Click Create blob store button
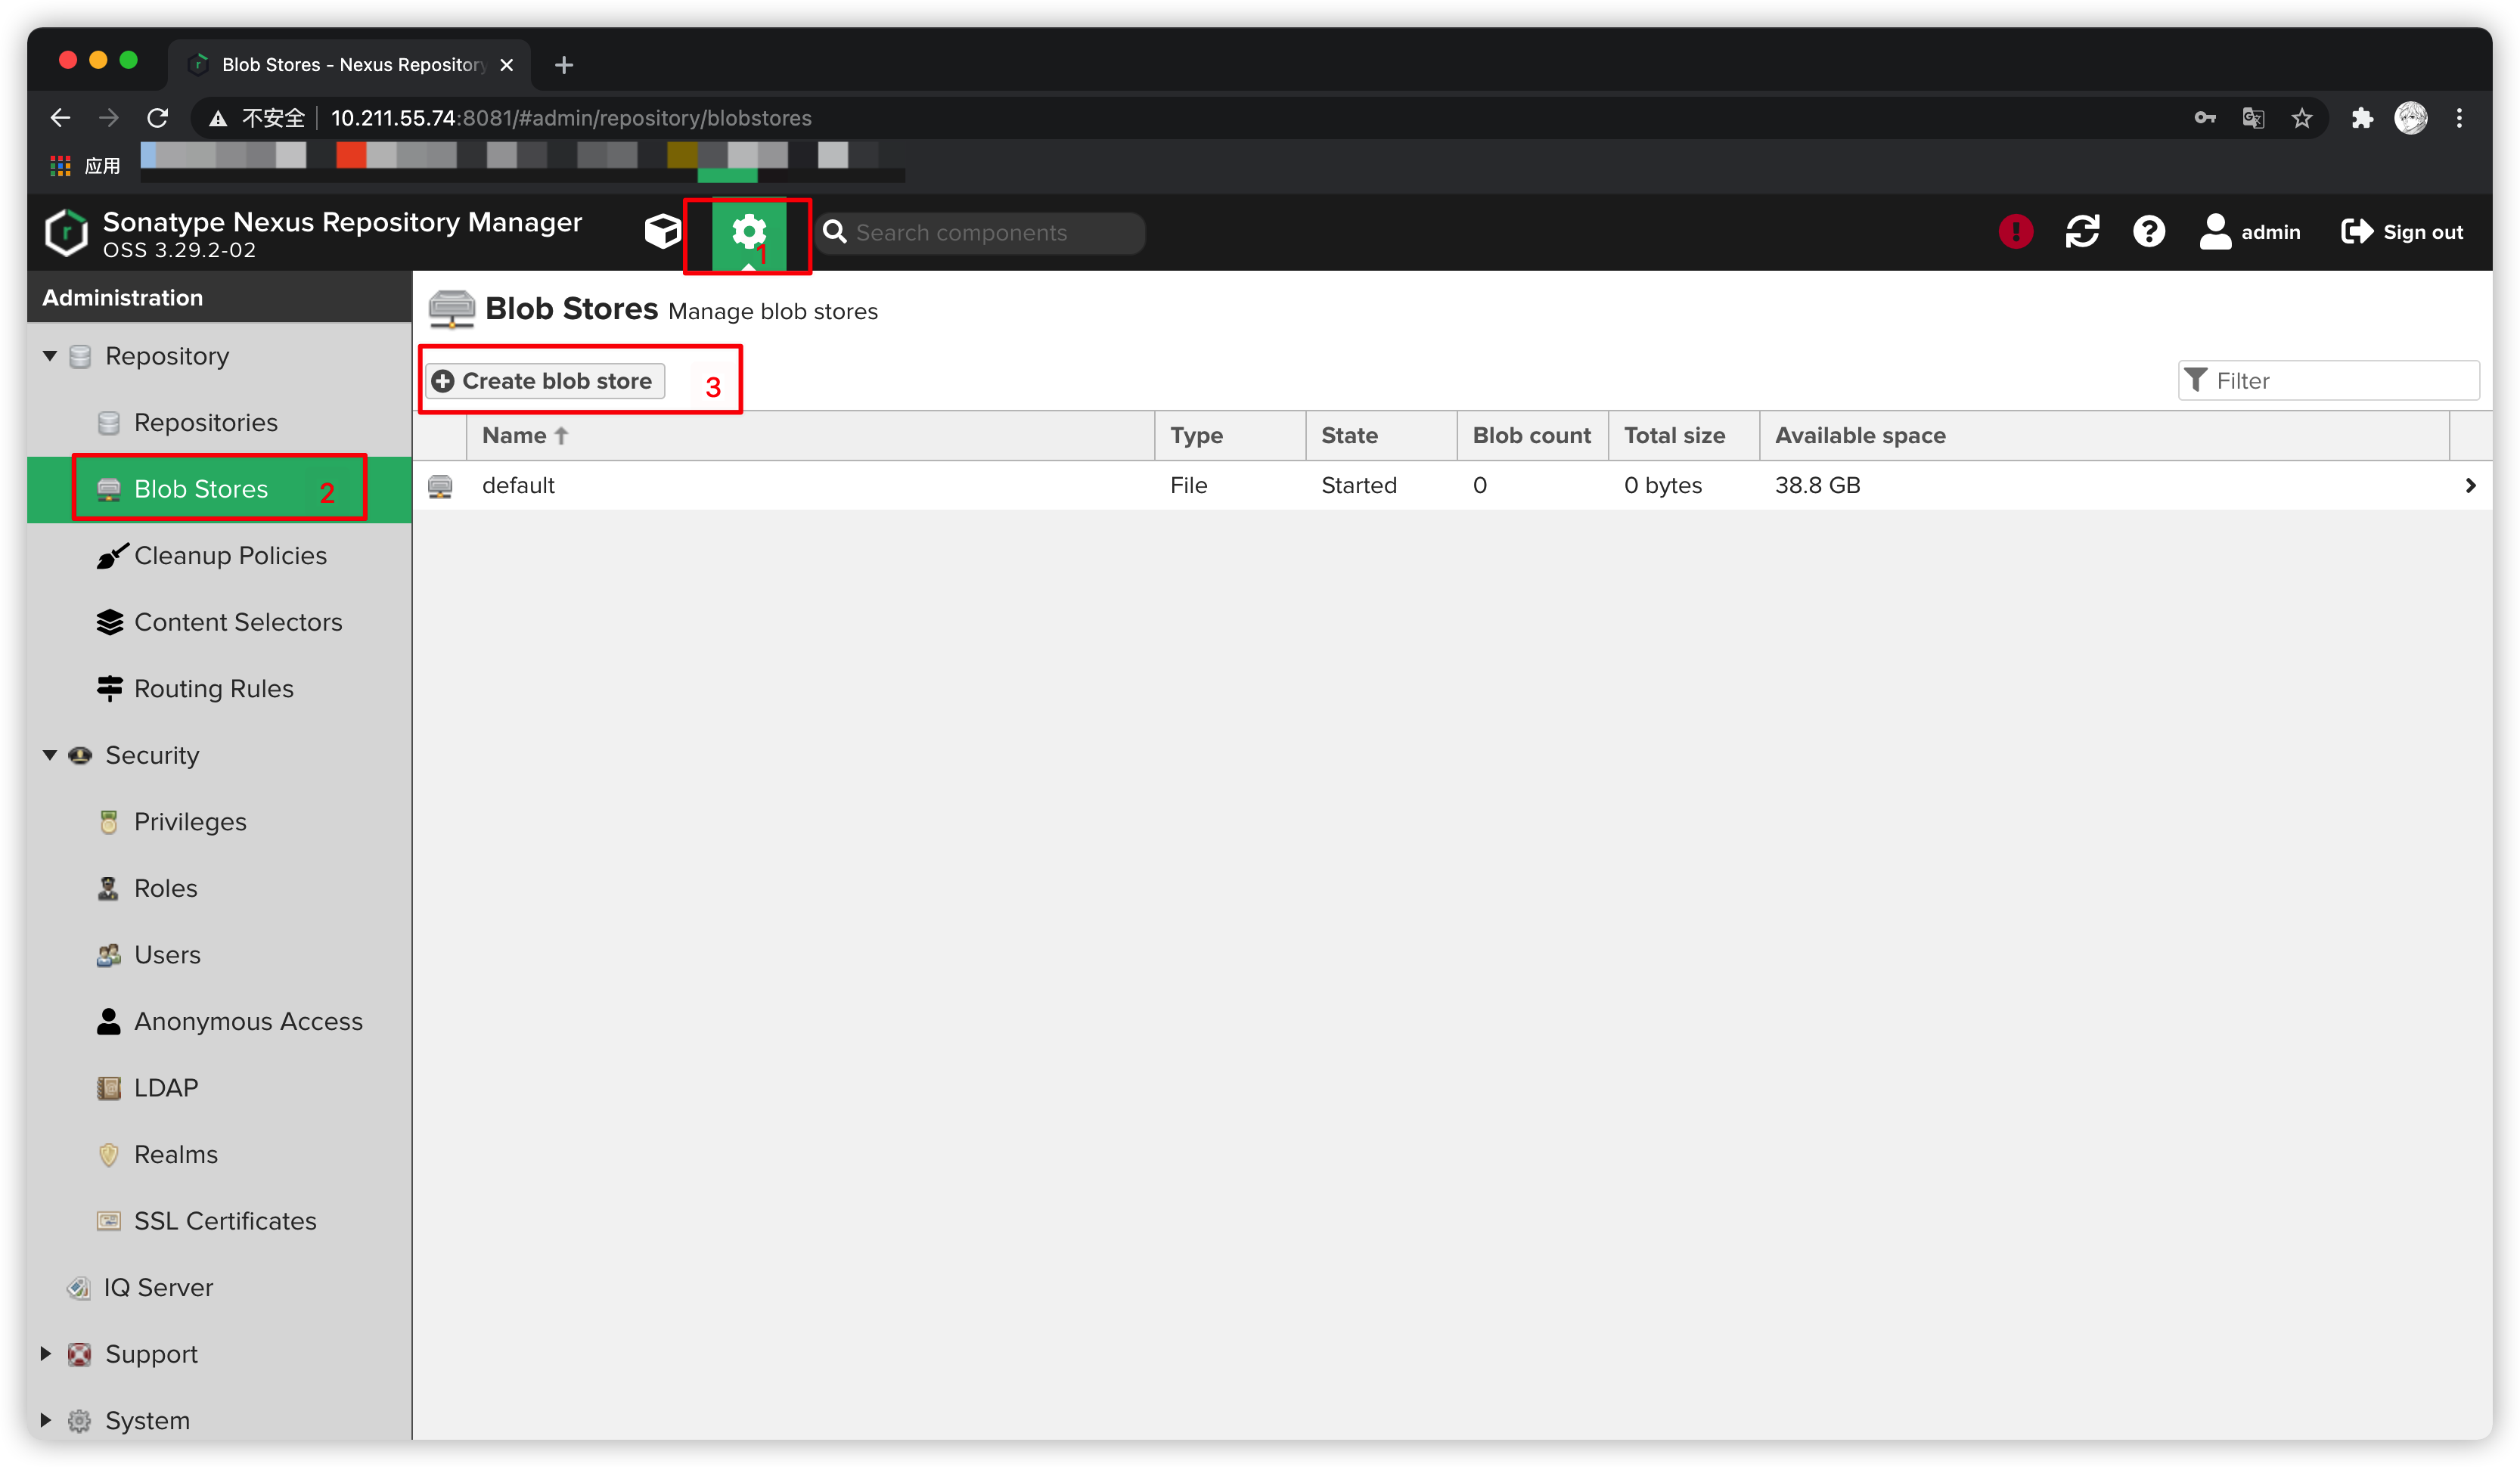The image size is (2520, 1467). [x=545, y=381]
